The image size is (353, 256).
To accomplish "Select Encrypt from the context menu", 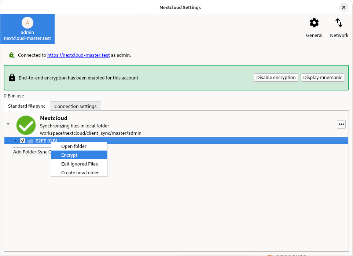I will tap(69, 155).
